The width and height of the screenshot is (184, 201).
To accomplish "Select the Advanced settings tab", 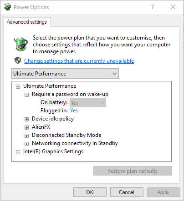I will tap(27, 22).
